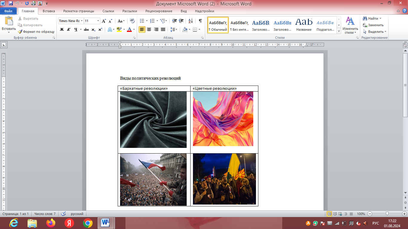Expand the font size dropdown

point(98,21)
